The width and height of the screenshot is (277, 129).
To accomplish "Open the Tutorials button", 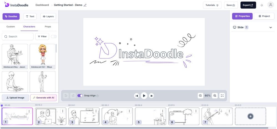I will [x=212, y=5].
